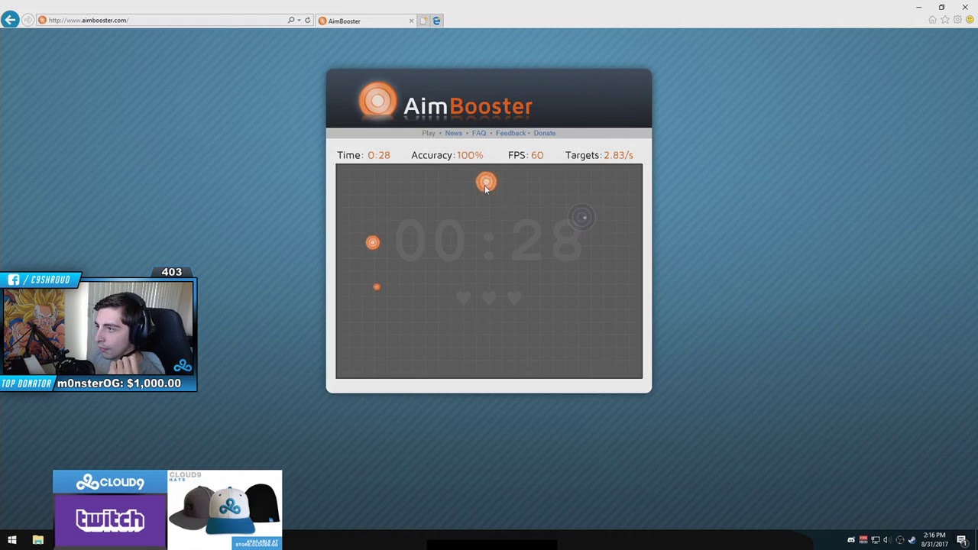The width and height of the screenshot is (978, 550).
Task: Click the browser Home icon
Action: (932, 20)
